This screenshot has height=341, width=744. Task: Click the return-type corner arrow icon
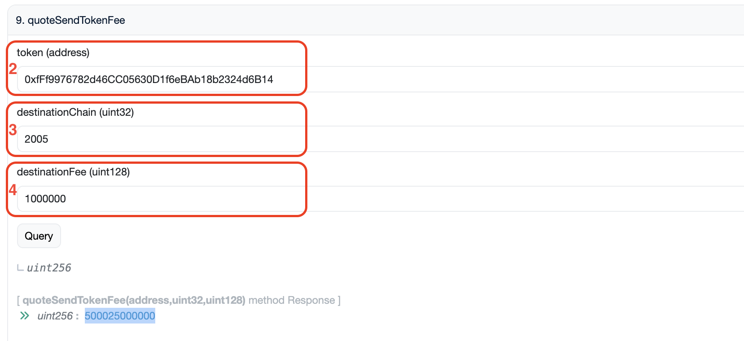20,268
